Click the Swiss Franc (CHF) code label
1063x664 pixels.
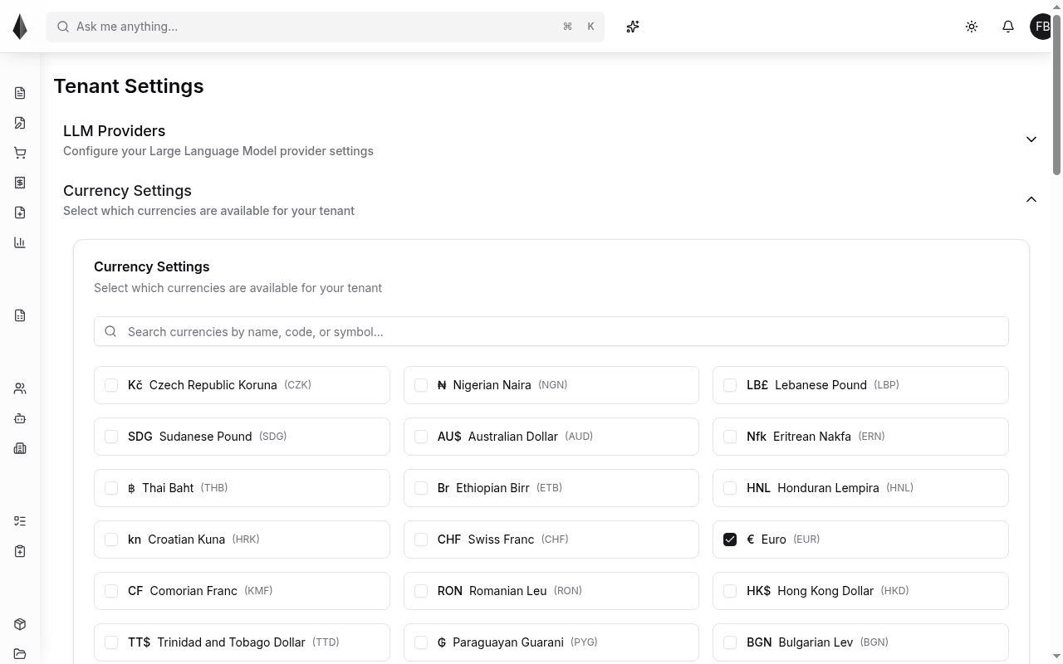(x=555, y=539)
